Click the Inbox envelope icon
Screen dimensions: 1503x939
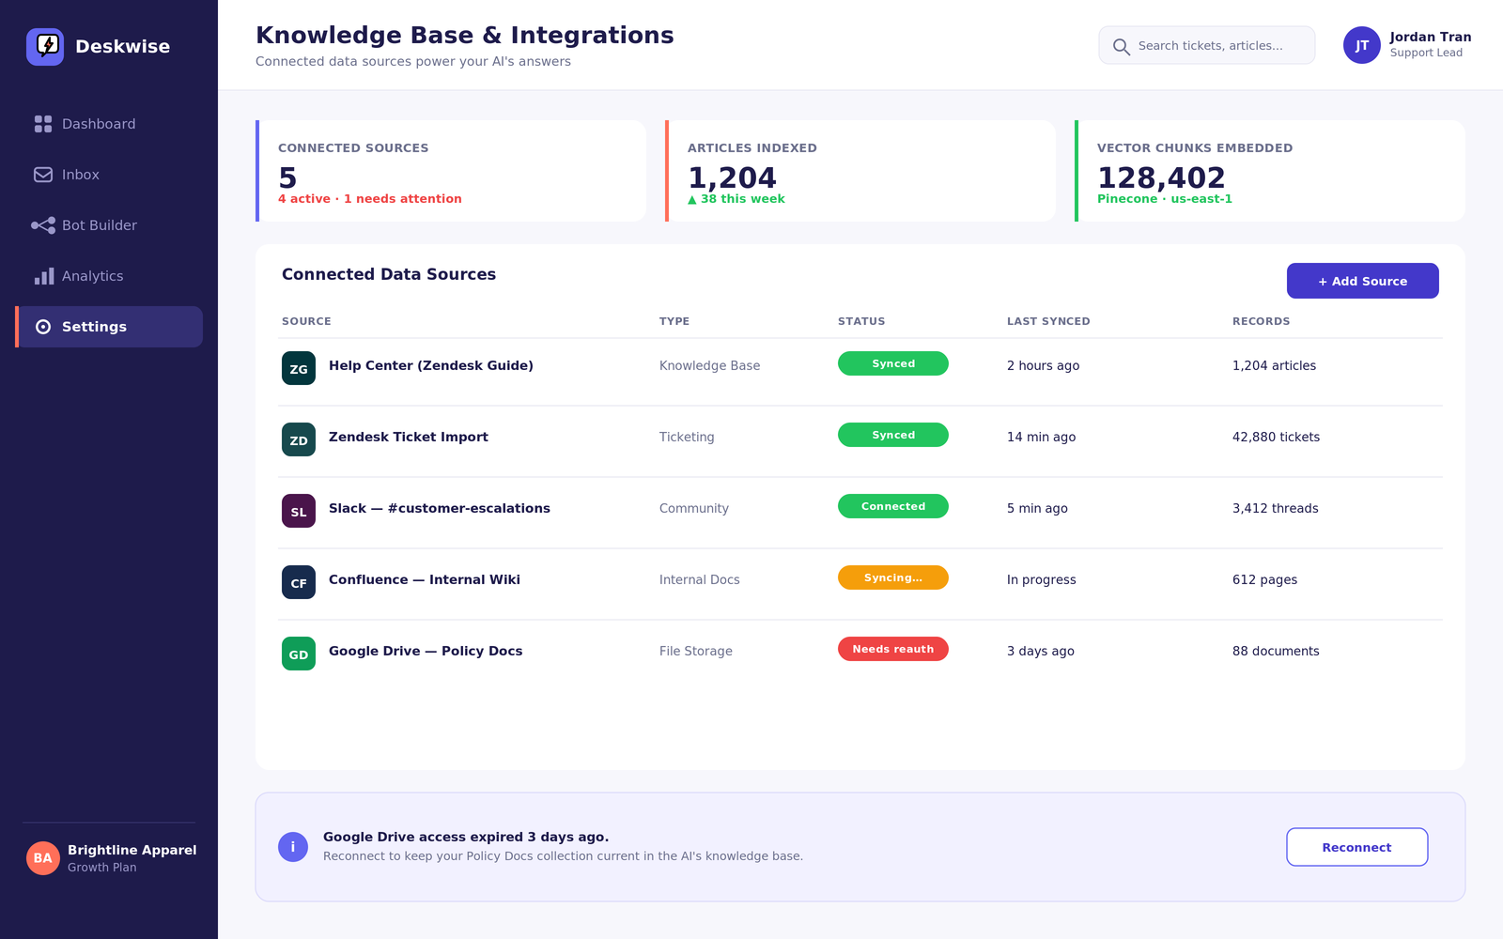[x=43, y=175]
